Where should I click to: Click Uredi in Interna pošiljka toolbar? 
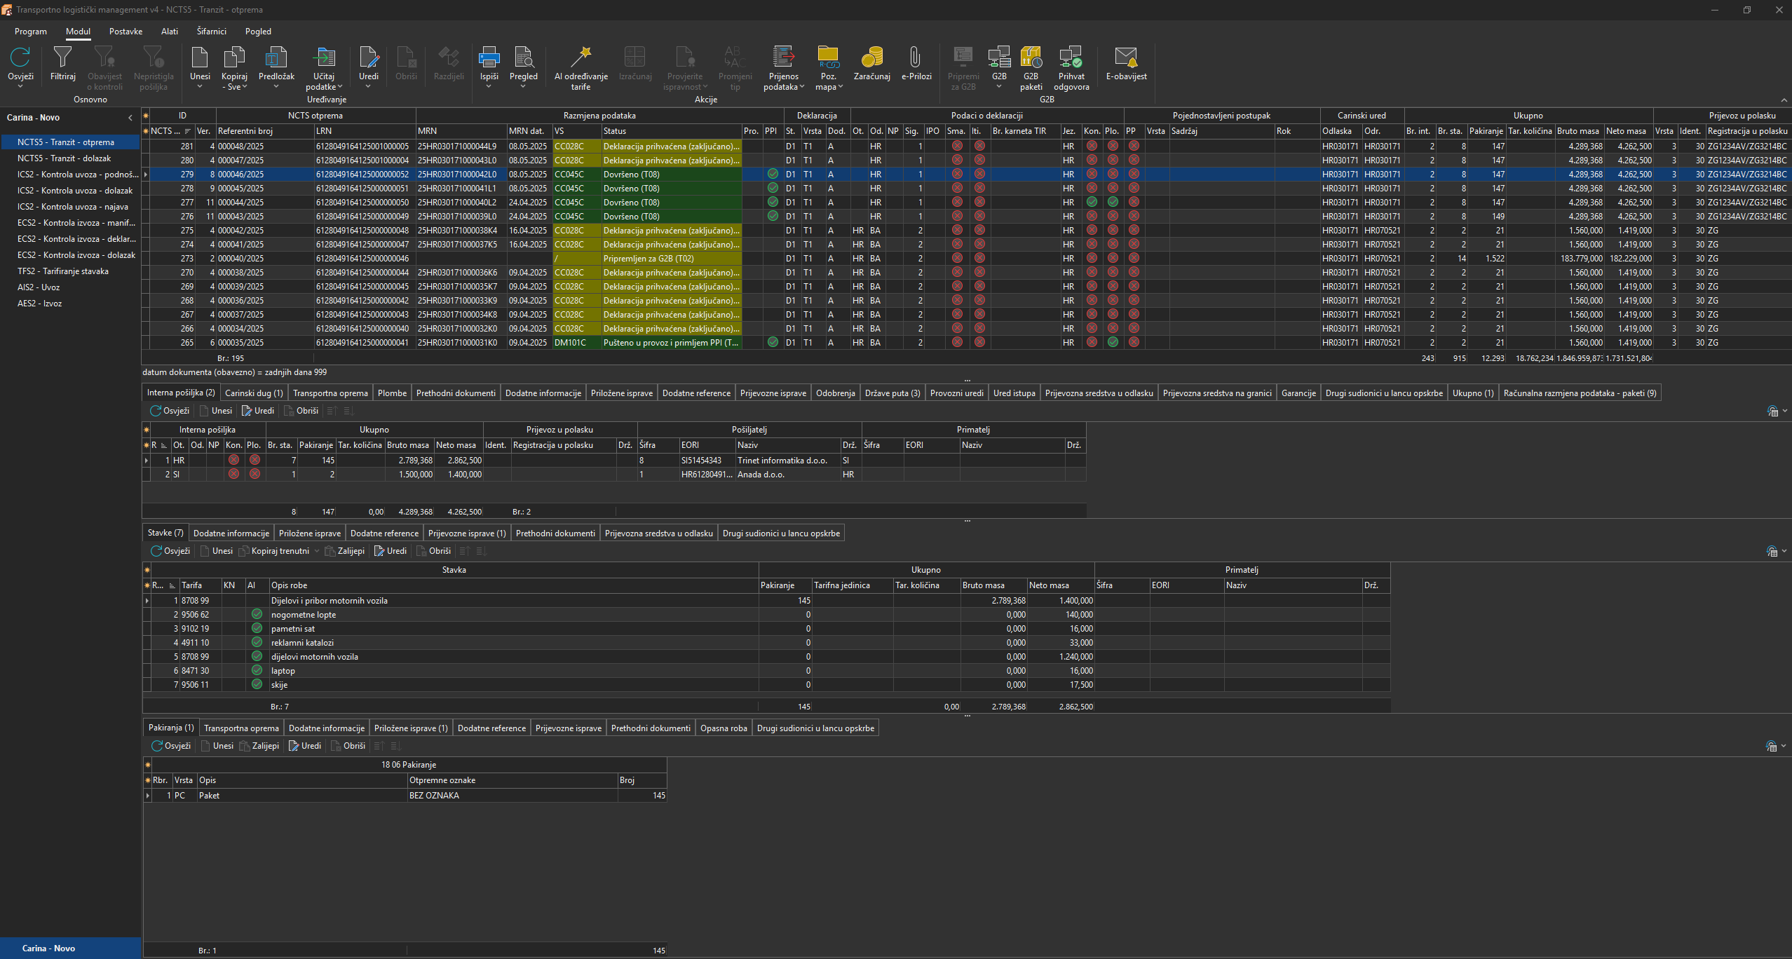(x=258, y=411)
